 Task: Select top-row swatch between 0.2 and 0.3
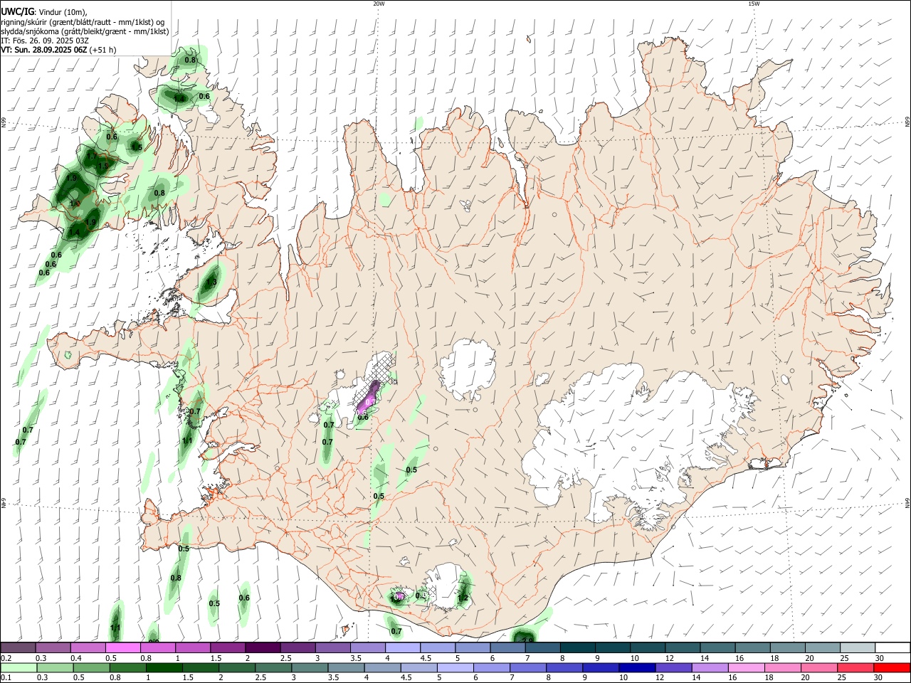[19, 648]
